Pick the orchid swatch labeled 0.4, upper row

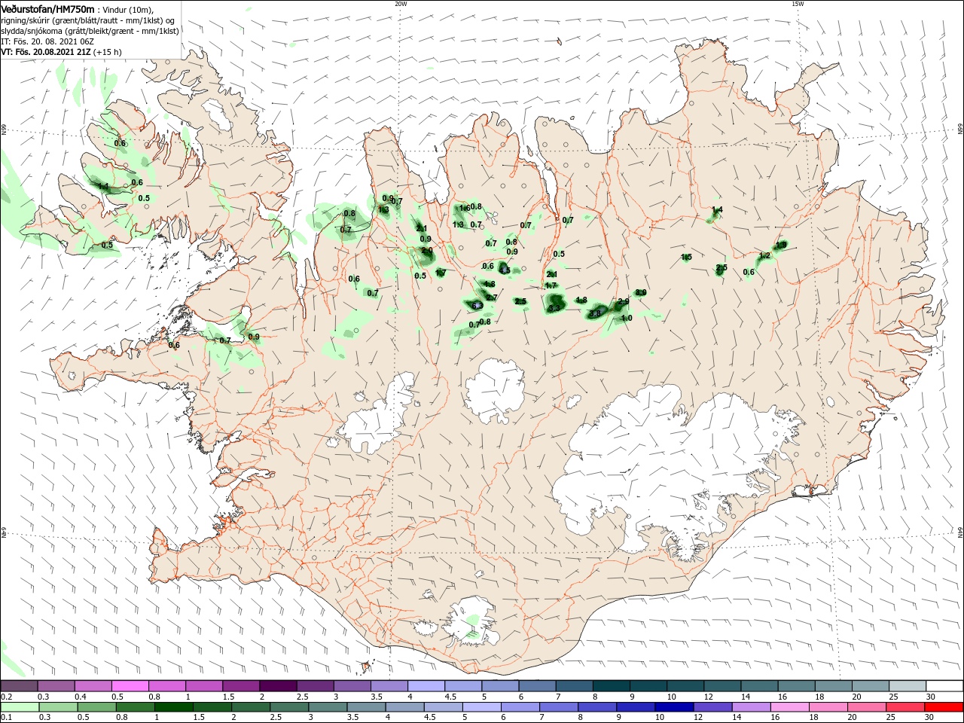[93, 686]
